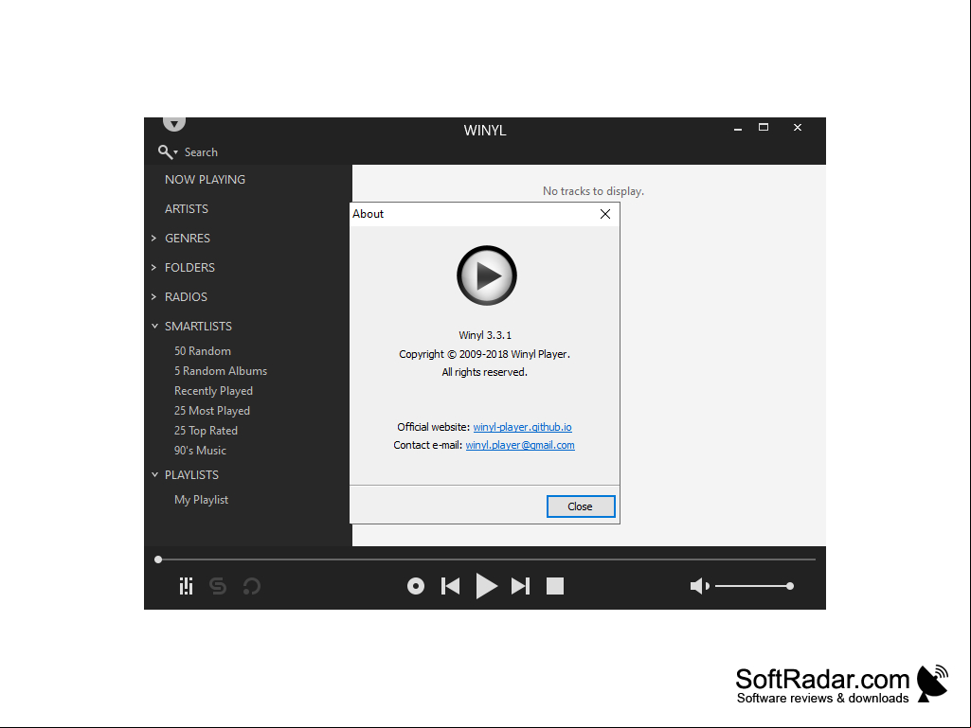Image resolution: width=971 pixels, height=728 pixels.
Task: Expand the RADIOS tree arrow
Action: (154, 297)
